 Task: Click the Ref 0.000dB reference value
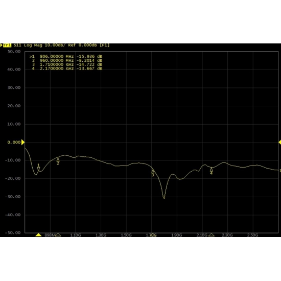click(82, 45)
